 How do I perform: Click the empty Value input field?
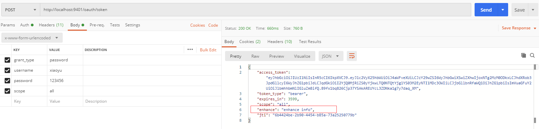tap(65, 101)
